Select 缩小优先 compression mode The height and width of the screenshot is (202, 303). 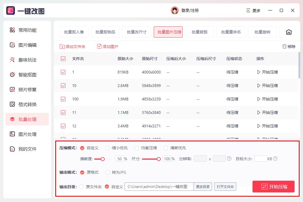click(x=107, y=148)
